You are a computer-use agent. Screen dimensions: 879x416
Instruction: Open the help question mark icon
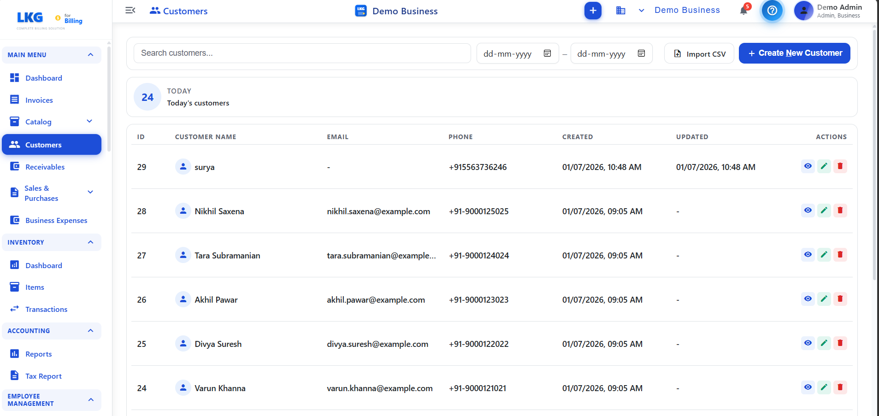[x=772, y=10]
